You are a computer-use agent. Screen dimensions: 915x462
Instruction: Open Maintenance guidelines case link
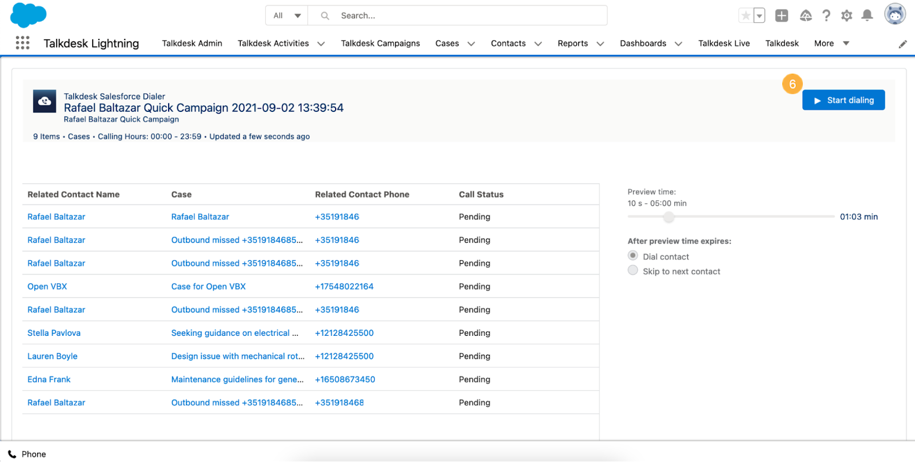[x=237, y=379]
